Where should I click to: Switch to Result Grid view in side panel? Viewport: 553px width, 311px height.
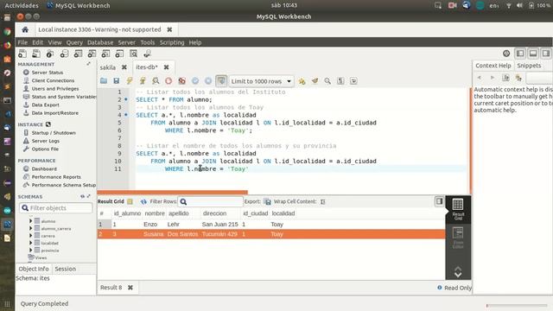(x=458, y=209)
